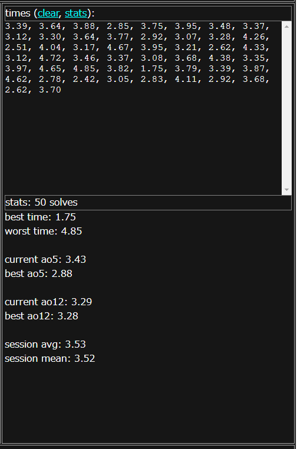Click the scrollbar up arrow in the times list

tap(286, 27)
